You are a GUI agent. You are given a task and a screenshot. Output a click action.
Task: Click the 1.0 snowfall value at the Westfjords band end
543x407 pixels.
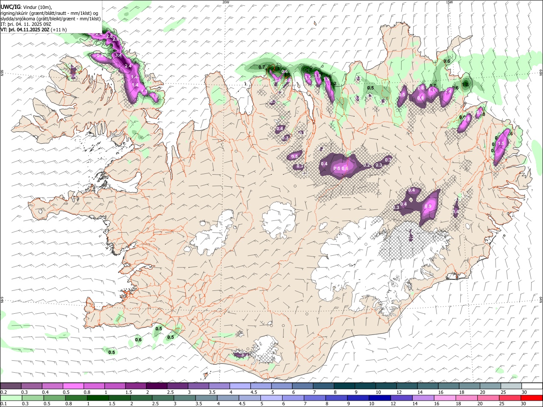(155, 96)
